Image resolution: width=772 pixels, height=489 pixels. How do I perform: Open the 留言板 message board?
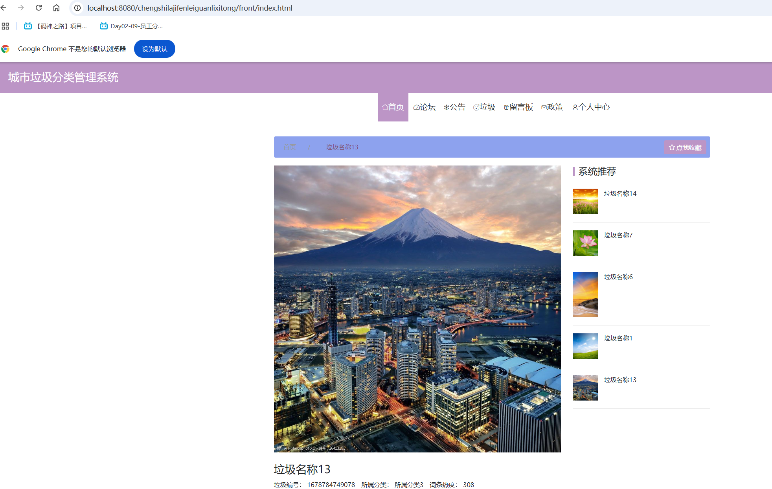coord(518,107)
